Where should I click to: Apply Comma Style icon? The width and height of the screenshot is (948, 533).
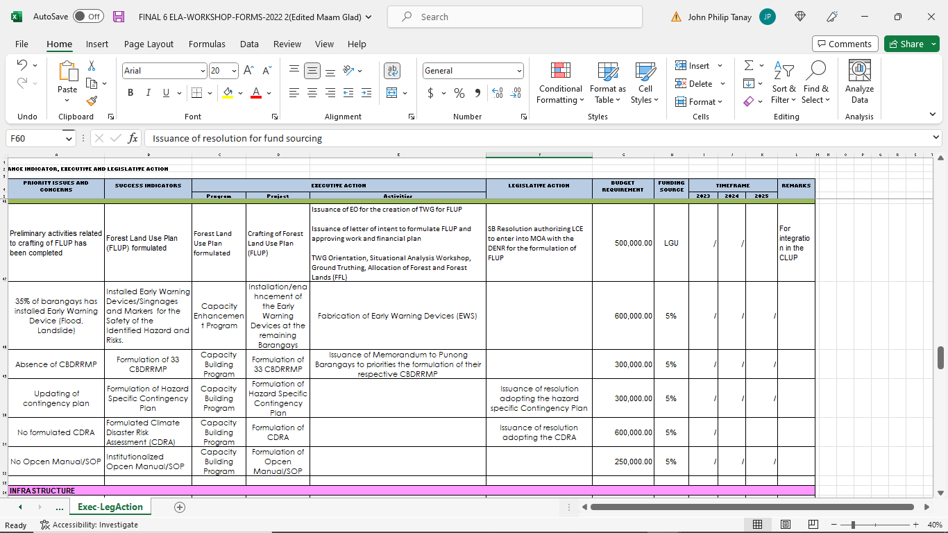(x=477, y=93)
